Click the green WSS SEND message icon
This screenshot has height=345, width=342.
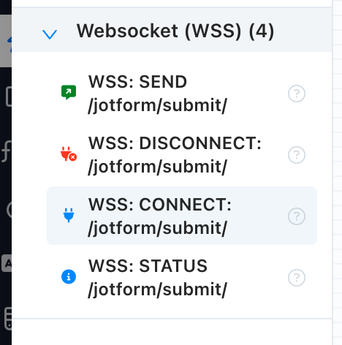(x=69, y=92)
